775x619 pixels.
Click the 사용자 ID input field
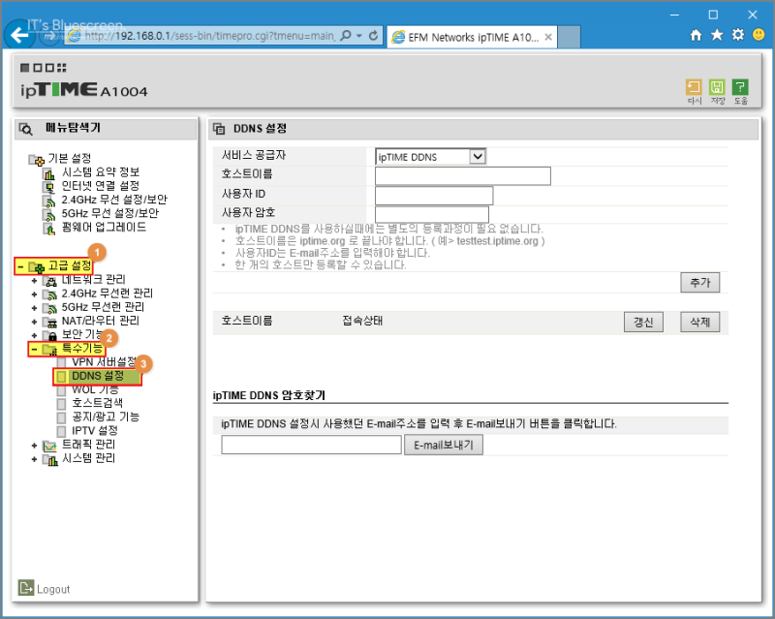tap(434, 196)
